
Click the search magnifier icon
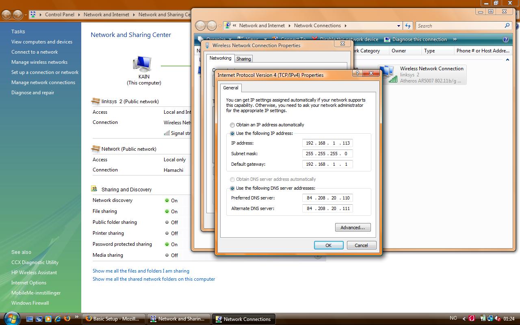click(x=507, y=26)
